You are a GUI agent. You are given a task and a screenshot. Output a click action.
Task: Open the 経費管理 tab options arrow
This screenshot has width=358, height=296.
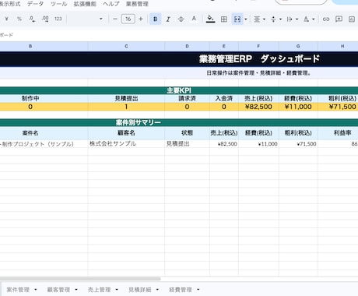tap(198, 290)
